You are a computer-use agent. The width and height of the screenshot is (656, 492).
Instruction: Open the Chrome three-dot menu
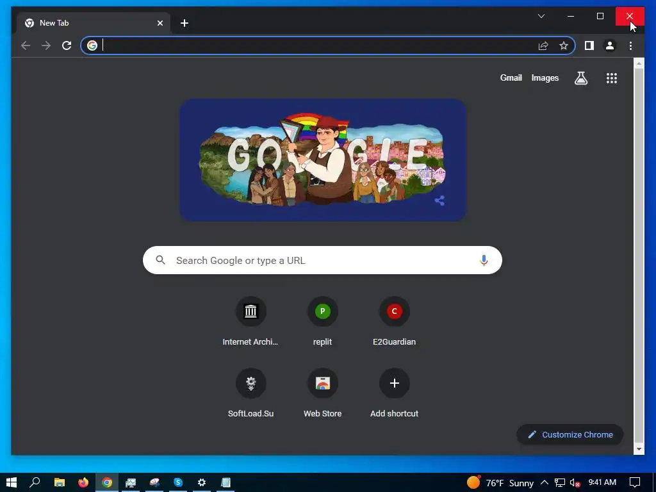(630, 45)
